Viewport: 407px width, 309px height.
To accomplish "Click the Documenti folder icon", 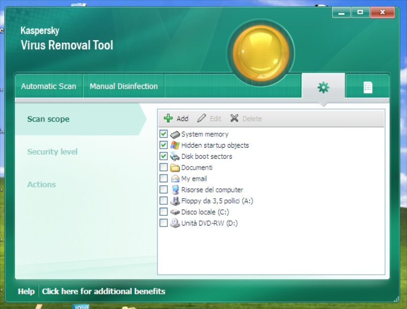I will pos(175,168).
